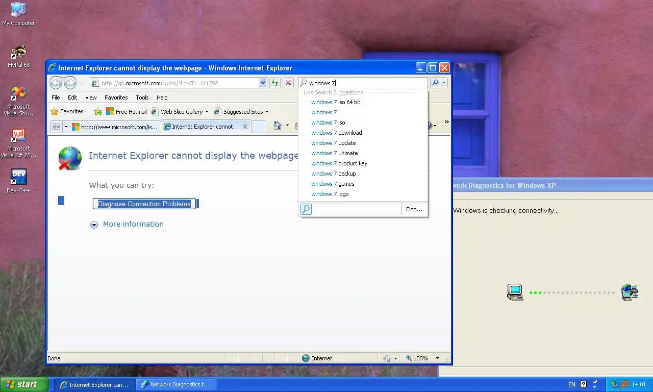Image resolution: width=653 pixels, height=392 pixels.
Task: Select suggestion 'windows 7 logo'
Action: (363, 194)
